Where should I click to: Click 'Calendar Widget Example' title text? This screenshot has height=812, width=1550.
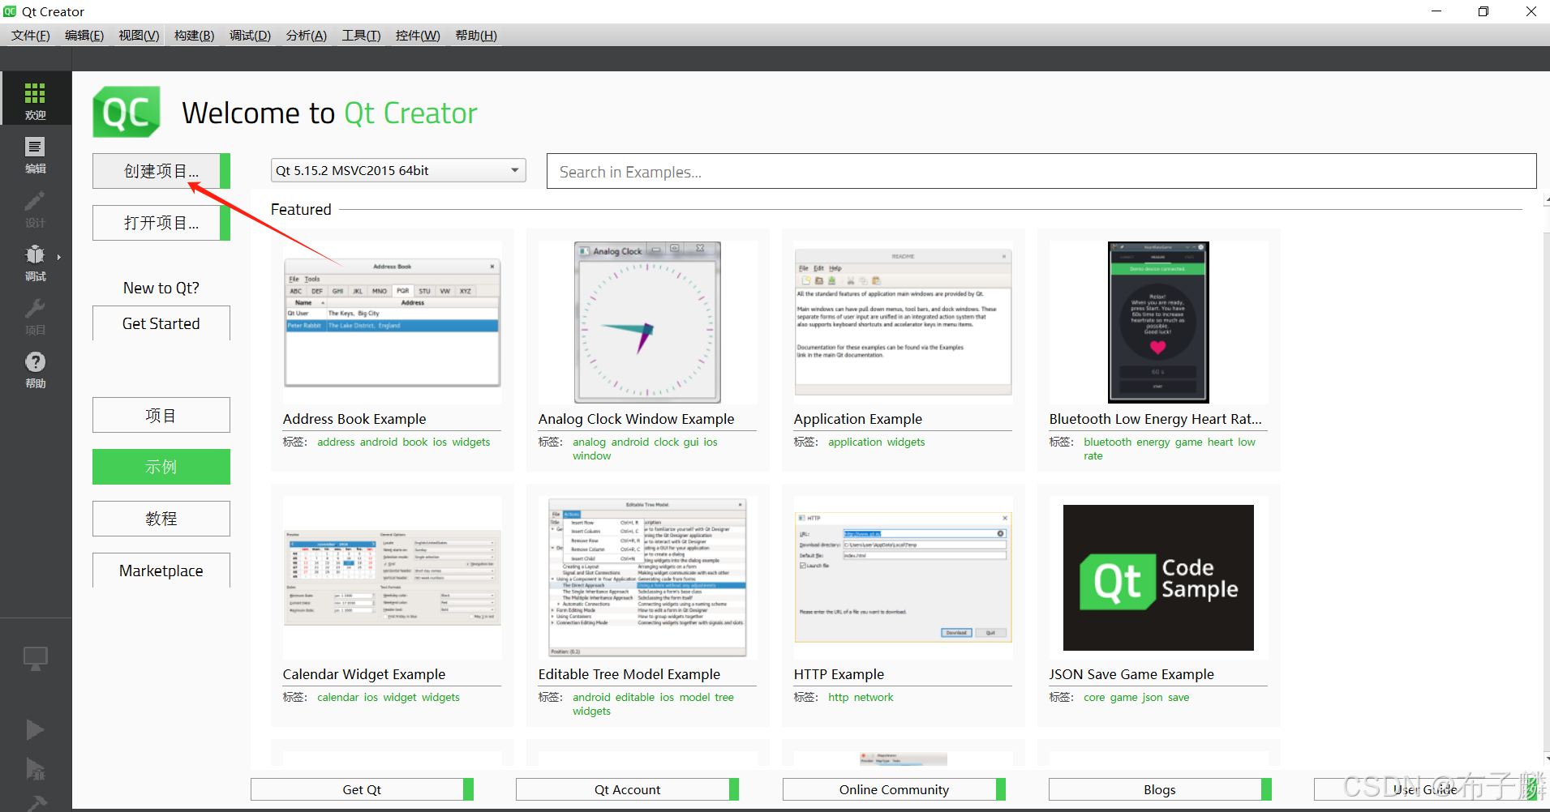tap(364, 674)
